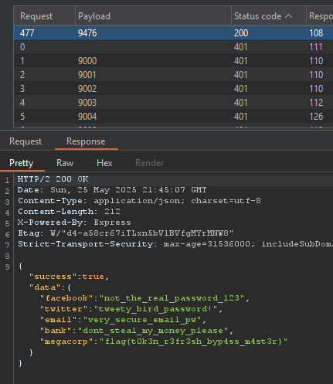333x384 pixels.
Task: Select result row with payload 9476
Action: 173,32
